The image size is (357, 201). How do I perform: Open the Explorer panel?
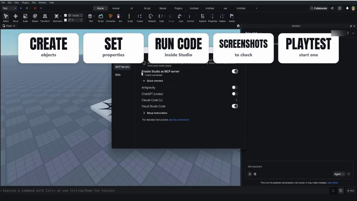(x=203, y=18)
